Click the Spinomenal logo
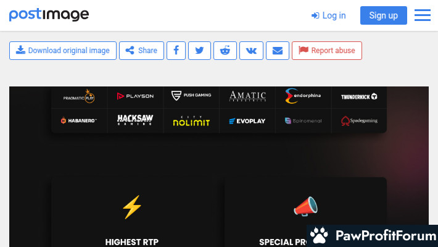Image resolution: width=438 pixels, height=247 pixels. coord(303,121)
